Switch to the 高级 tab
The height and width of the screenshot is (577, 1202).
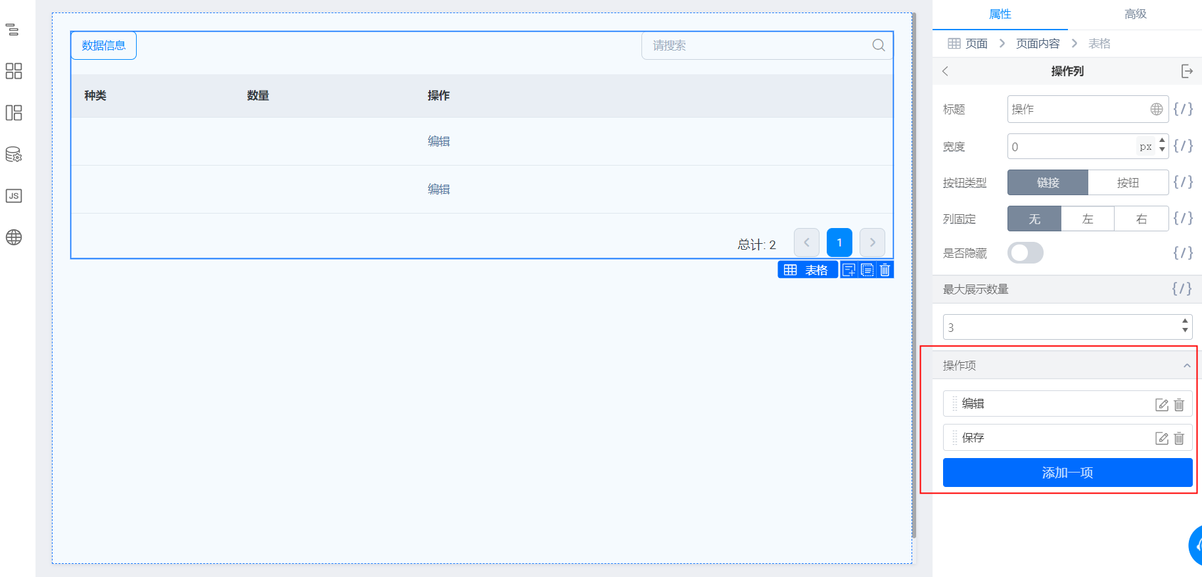click(1135, 14)
